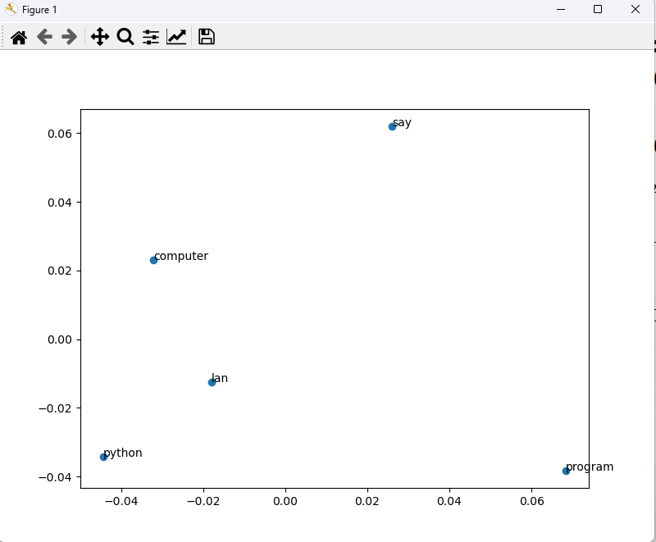Click the 'lan' data point

coord(212,382)
